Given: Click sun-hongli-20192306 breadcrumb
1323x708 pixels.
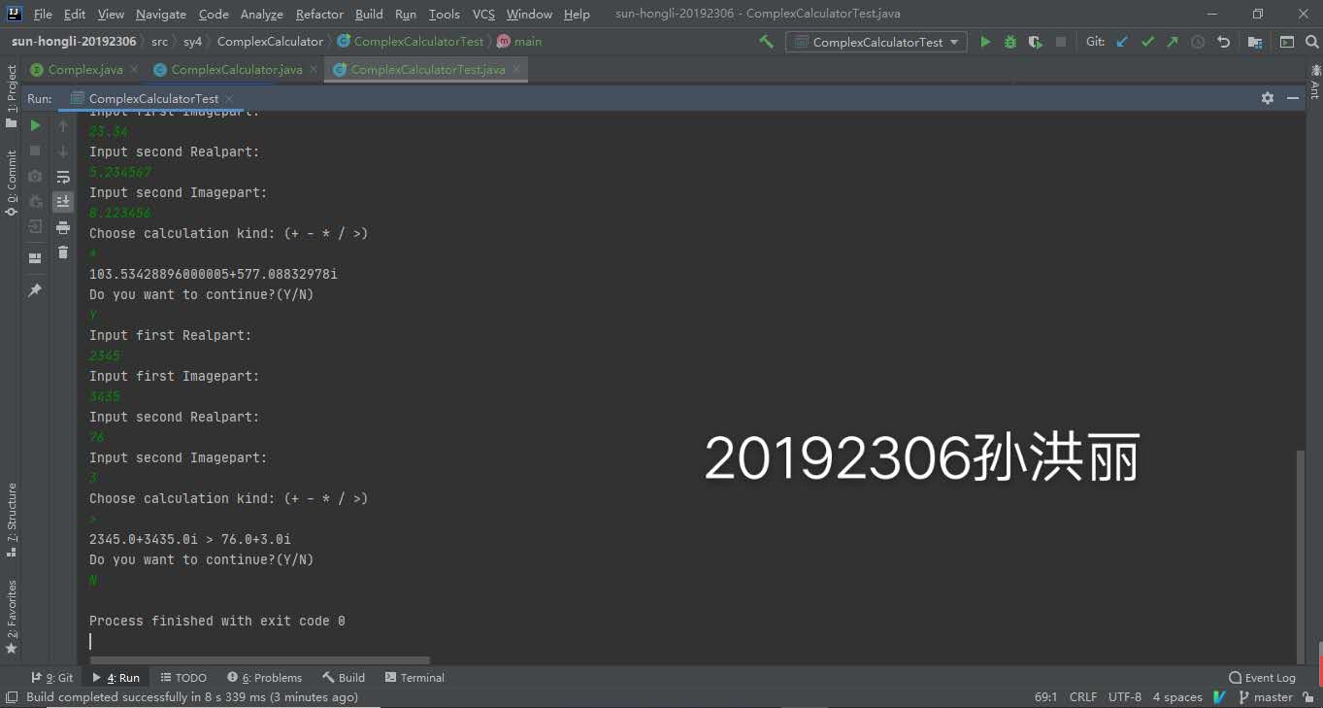Looking at the screenshot, I should tap(74, 42).
